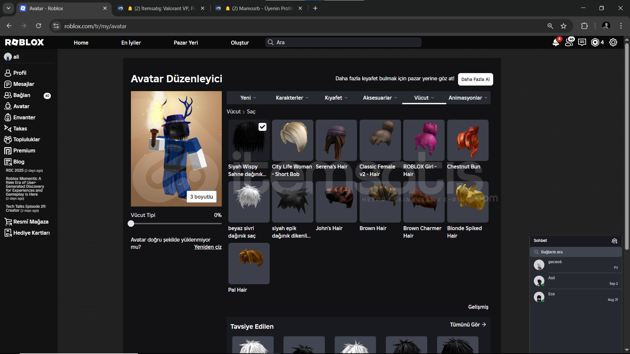Image resolution: width=630 pixels, height=354 pixels.
Task: Open chat with Asil
Action: [x=576, y=281]
